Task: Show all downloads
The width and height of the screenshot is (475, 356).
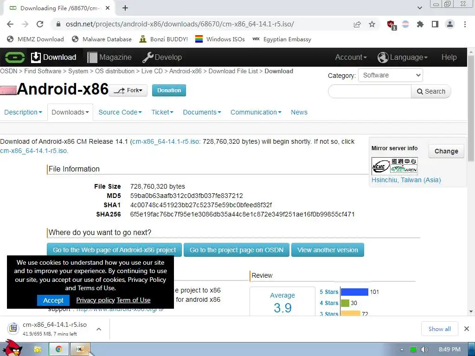Action: point(440,329)
